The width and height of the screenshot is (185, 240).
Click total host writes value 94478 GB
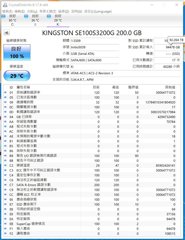167,47
